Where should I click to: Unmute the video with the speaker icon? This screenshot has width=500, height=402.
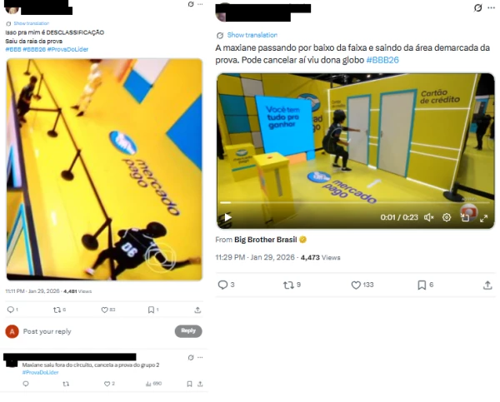click(x=428, y=217)
